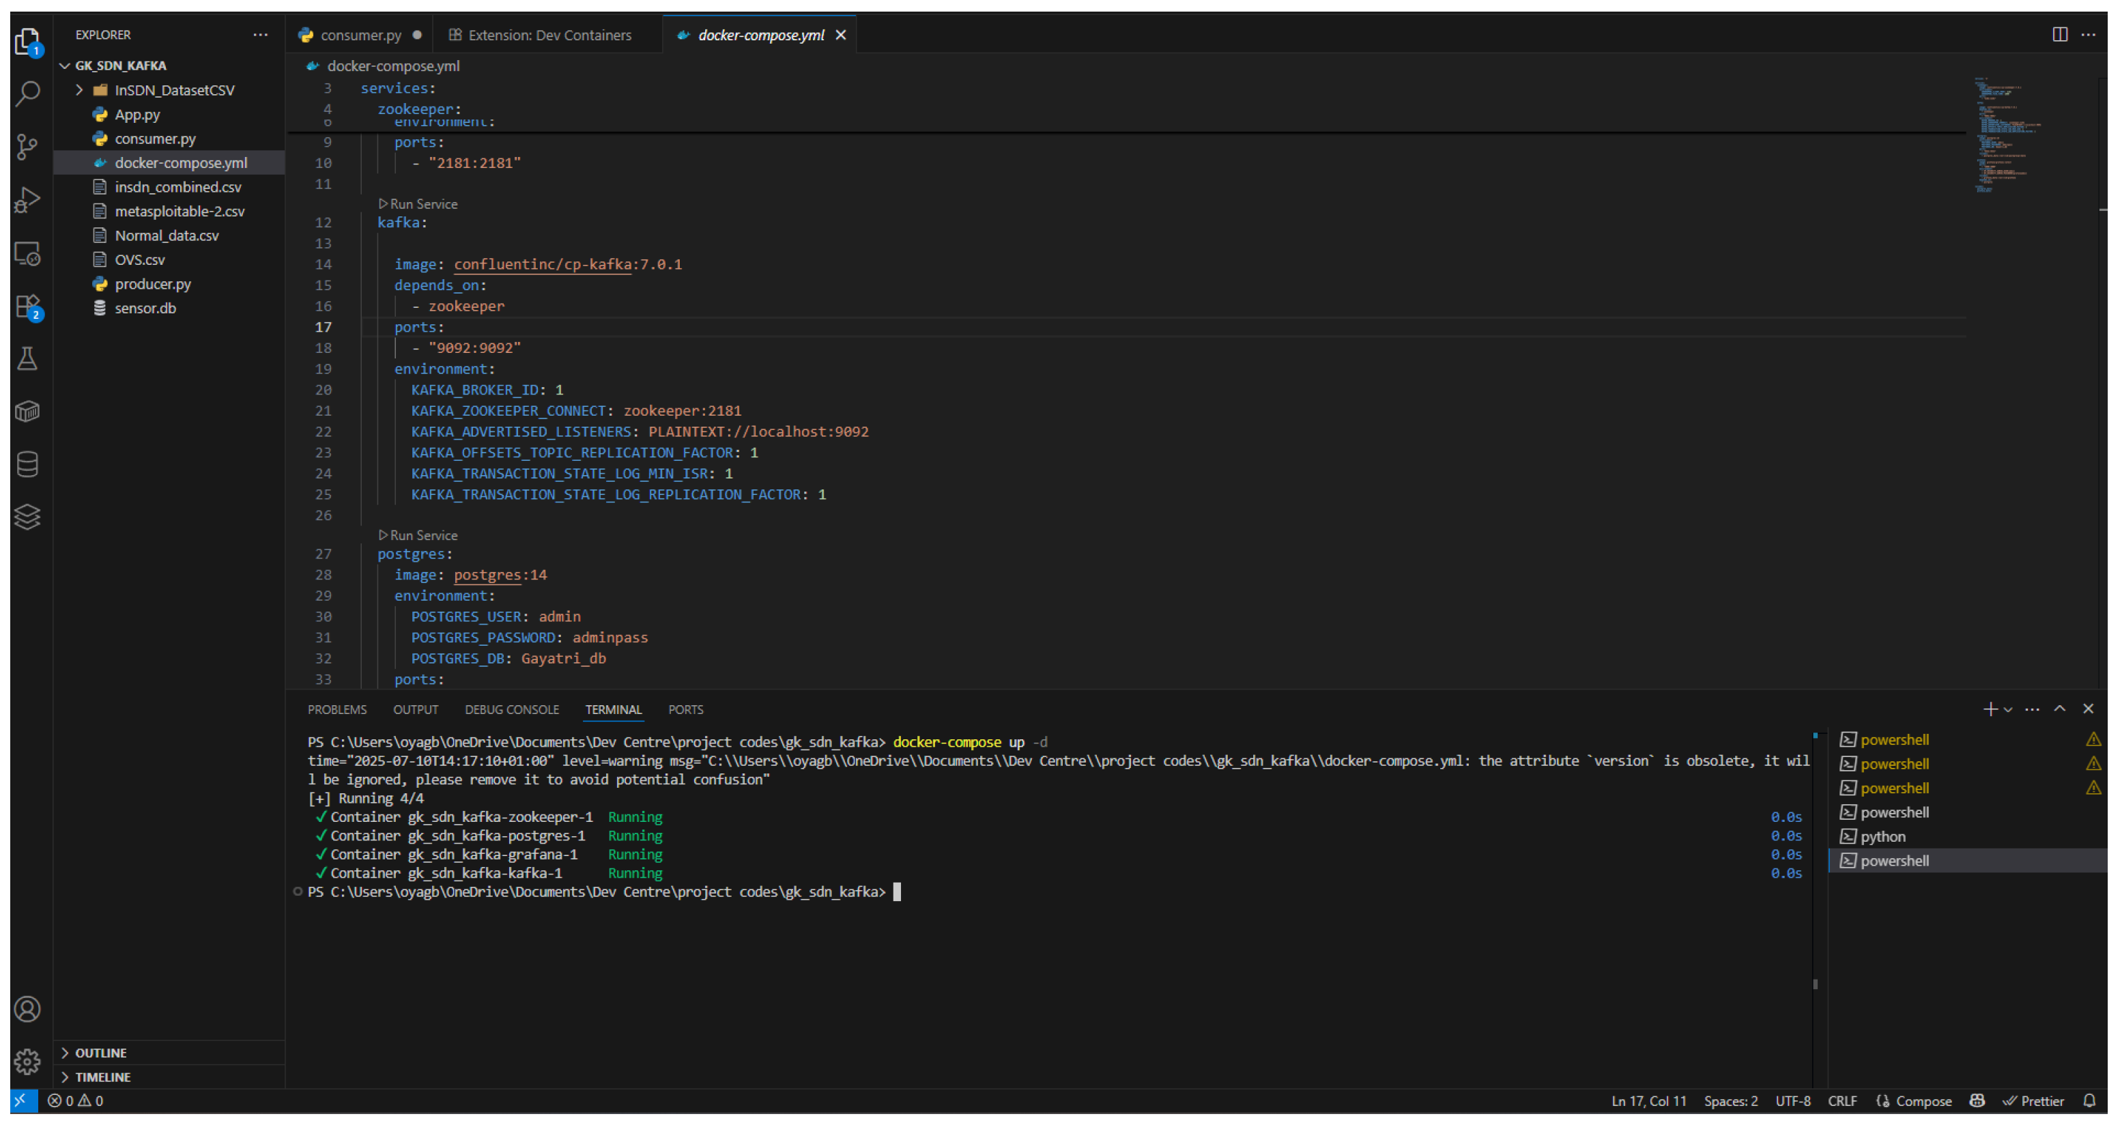Close the docker-compose.yml editor tab
Viewport: 2120px width, 1125px height.
click(x=841, y=35)
